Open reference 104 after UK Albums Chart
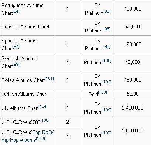151x145 pixels. pos(43,106)
